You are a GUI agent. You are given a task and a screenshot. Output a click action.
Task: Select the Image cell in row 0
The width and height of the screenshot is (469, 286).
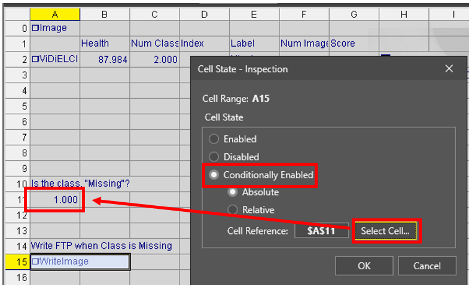(x=55, y=28)
